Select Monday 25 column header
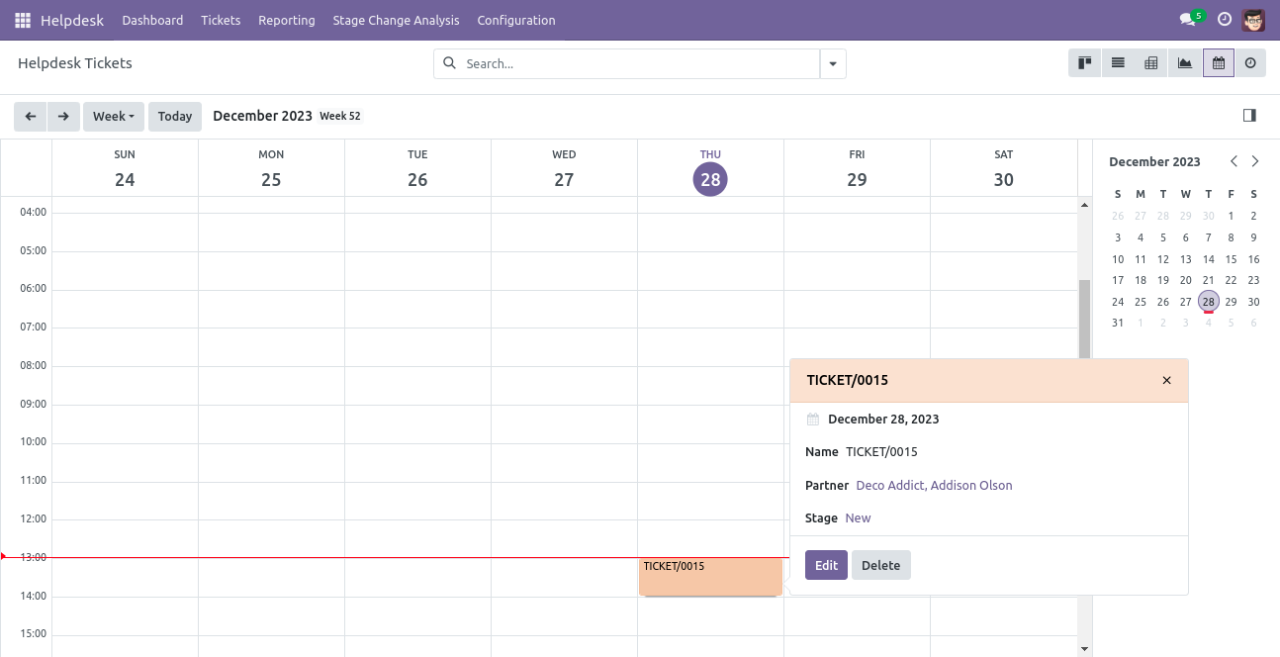This screenshot has height=657, width=1280. point(271,168)
